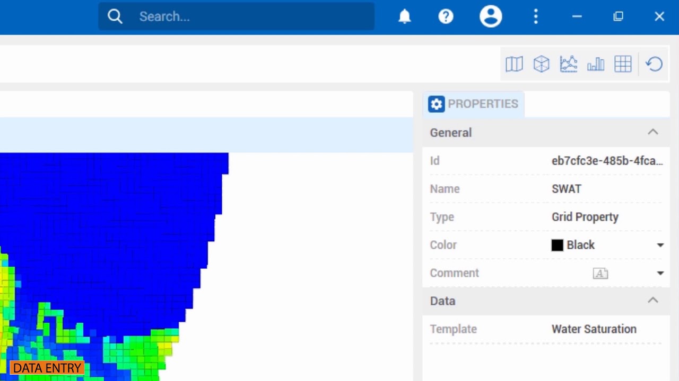Click the Black color swatch
This screenshot has height=381, width=679.
tap(557, 245)
